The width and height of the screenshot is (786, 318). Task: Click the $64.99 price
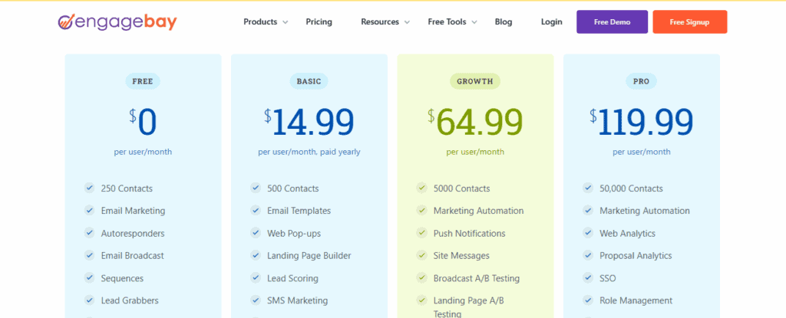point(474,122)
